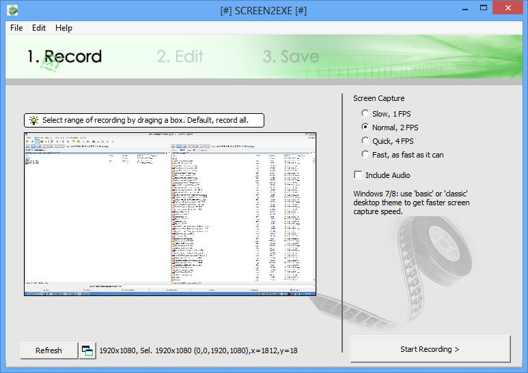Minimize the SCREEN2EXE window
Viewport: 528px width, 373px height.
(x=465, y=8)
